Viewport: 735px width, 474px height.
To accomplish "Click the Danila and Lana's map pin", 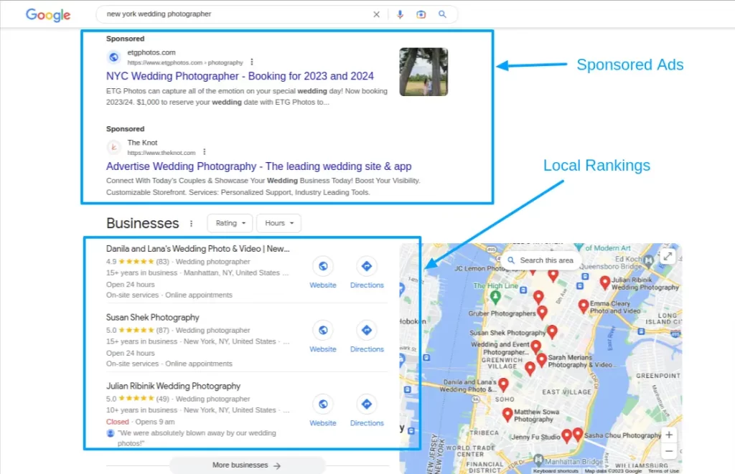I will (503, 384).
